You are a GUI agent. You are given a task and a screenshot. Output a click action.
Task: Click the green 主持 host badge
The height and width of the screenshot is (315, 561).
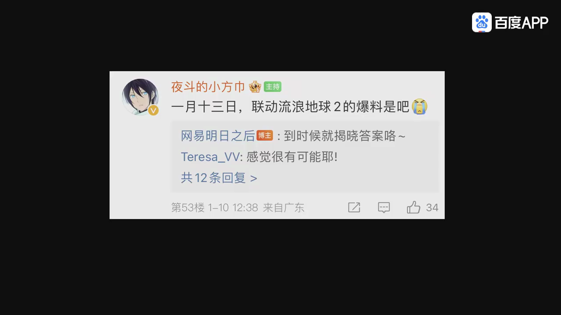[272, 87]
